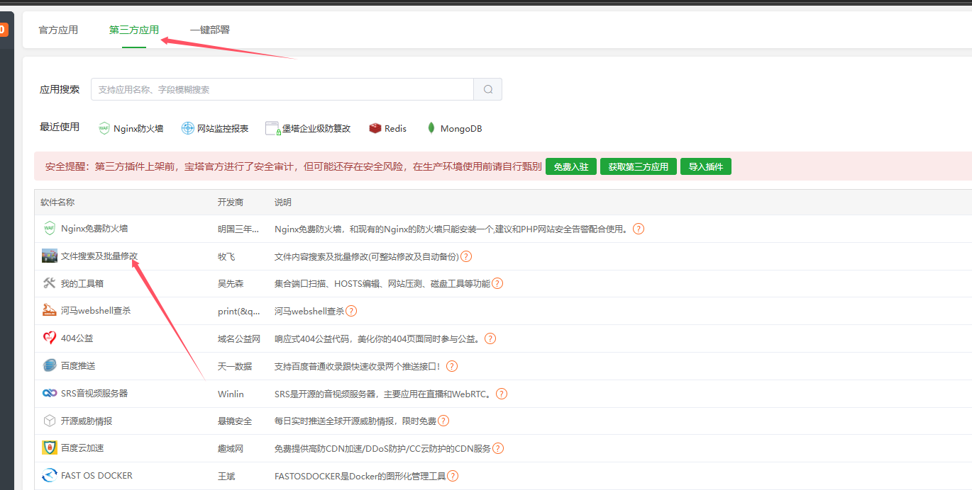Click the SRS音视频服务器 software name
This screenshot has width=972, height=490.
pos(94,393)
